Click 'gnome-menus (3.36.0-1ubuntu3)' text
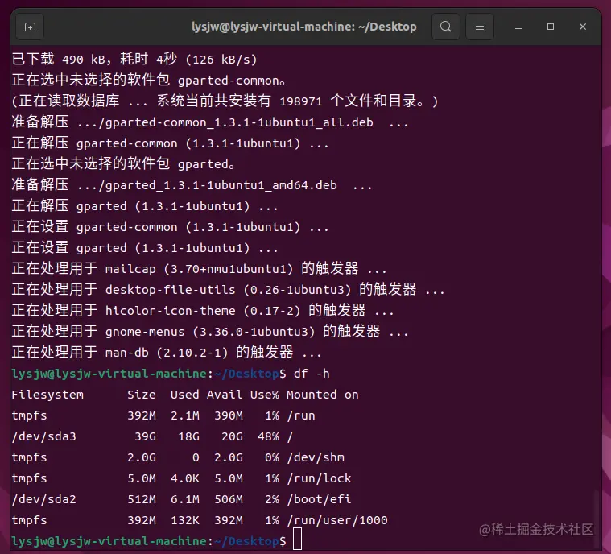 210,332
